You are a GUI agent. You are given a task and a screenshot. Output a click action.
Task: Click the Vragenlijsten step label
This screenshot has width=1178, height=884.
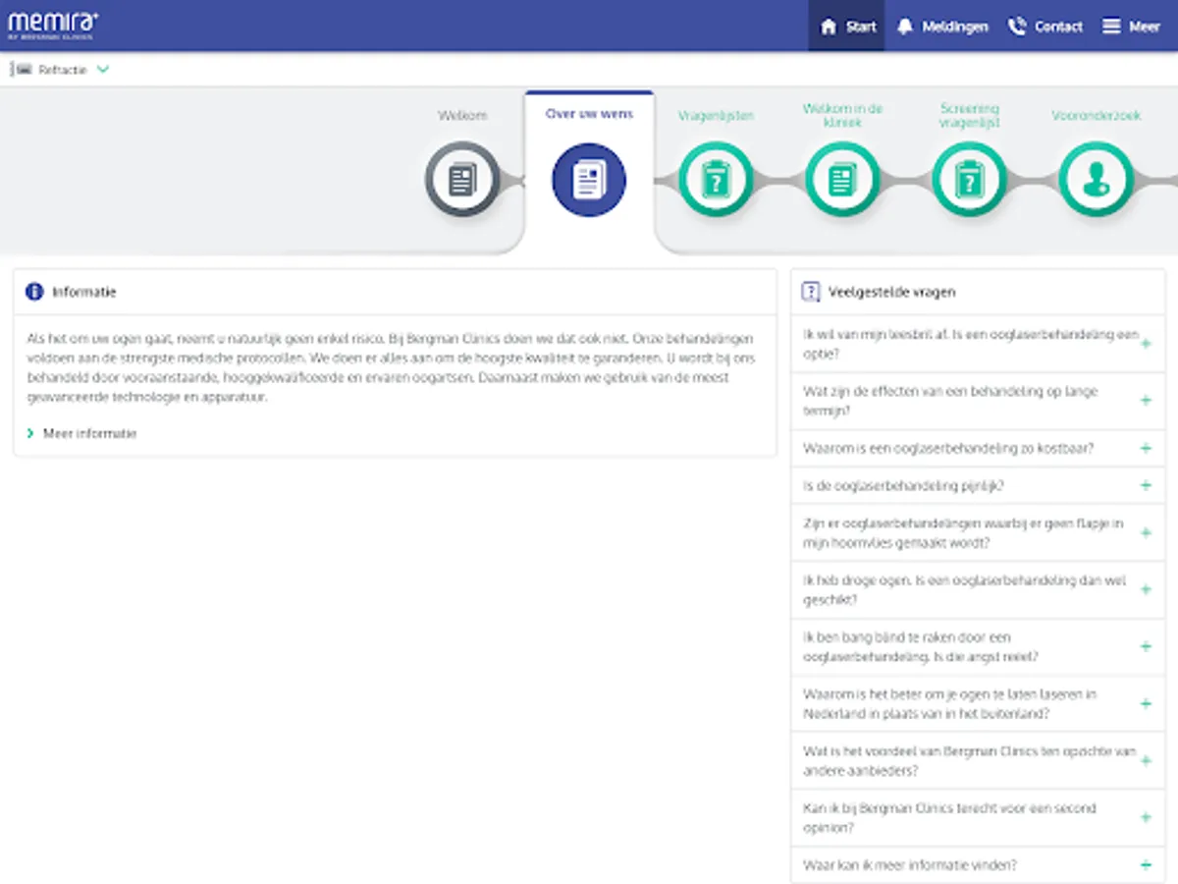click(x=717, y=116)
